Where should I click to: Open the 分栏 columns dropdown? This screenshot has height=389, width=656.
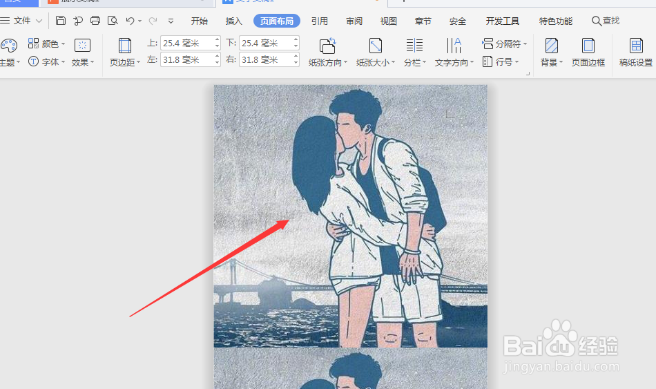(x=414, y=53)
